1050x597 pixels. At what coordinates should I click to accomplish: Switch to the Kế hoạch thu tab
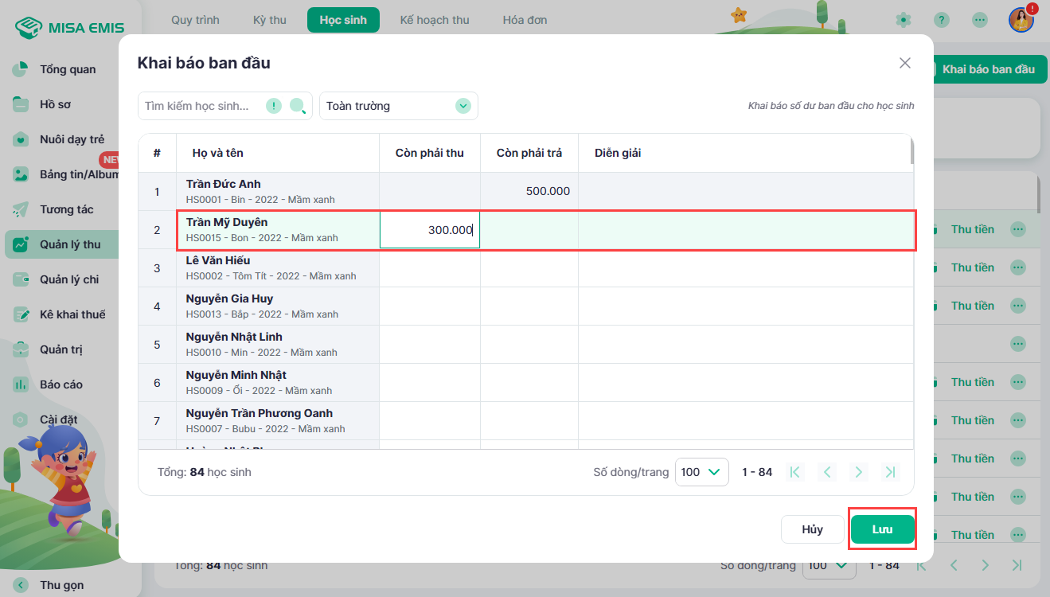435,20
